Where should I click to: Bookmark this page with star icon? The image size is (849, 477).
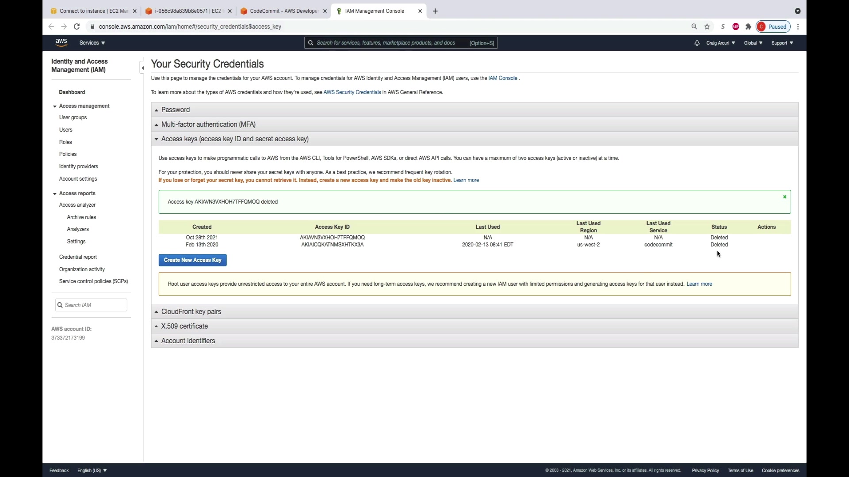click(x=707, y=26)
